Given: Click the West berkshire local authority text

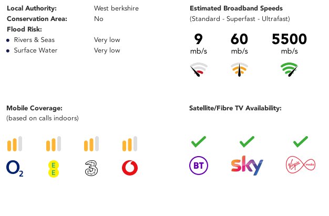Looking at the screenshot, I should (x=116, y=8).
